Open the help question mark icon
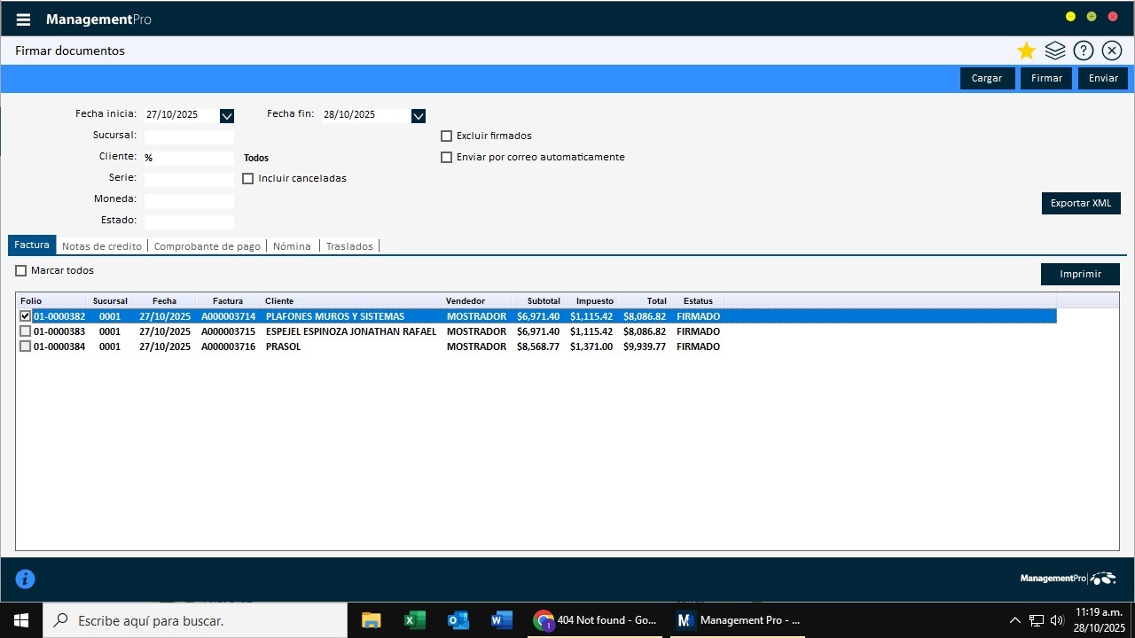This screenshot has width=1135, height=638. [1083, 51]
